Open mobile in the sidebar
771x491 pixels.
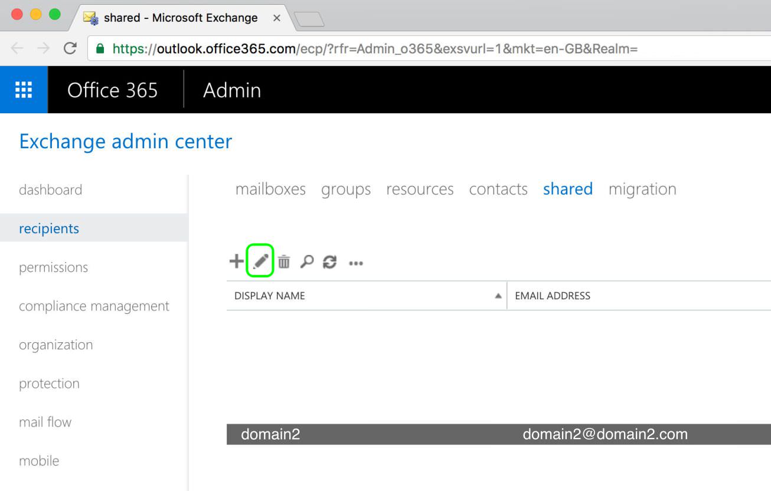(x=39, y=461)
